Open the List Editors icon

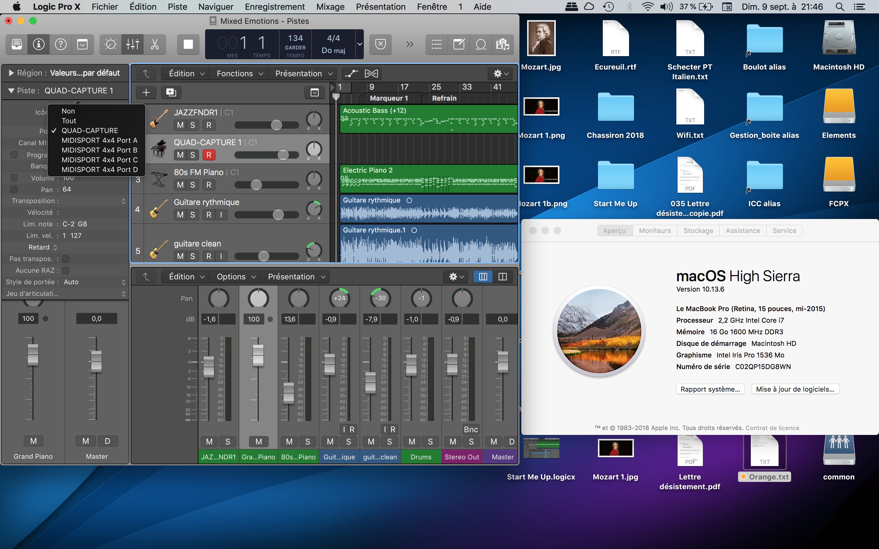coord(436,44)
